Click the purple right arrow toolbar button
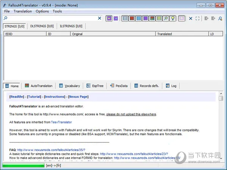Image resolution: width=227 pixels, height=170 pixels. (116, 18)
